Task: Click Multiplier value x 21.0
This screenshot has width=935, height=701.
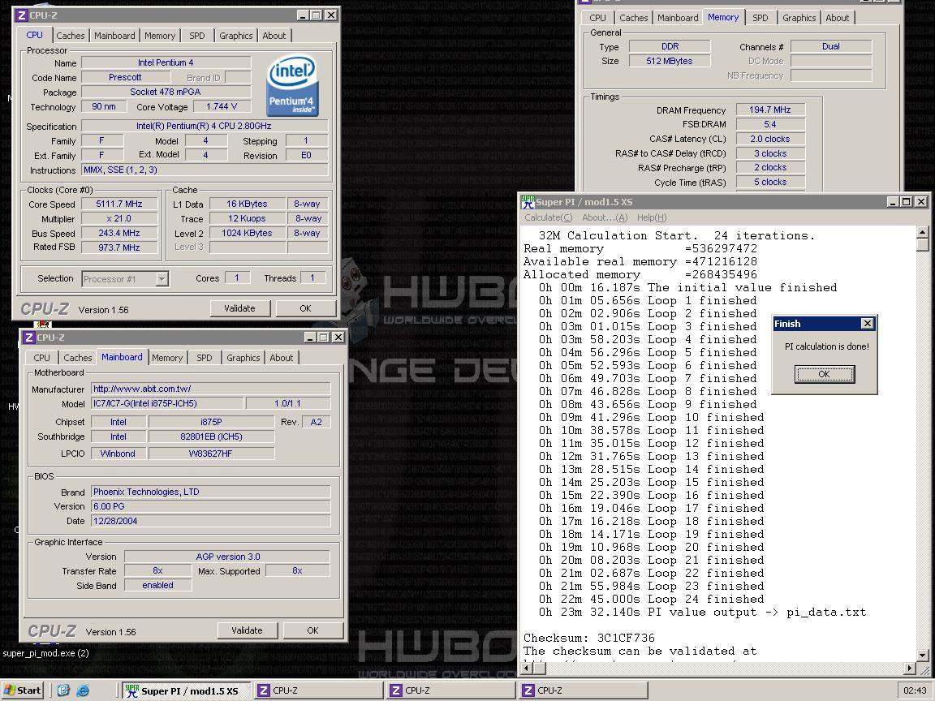Action: click(119, 219)
